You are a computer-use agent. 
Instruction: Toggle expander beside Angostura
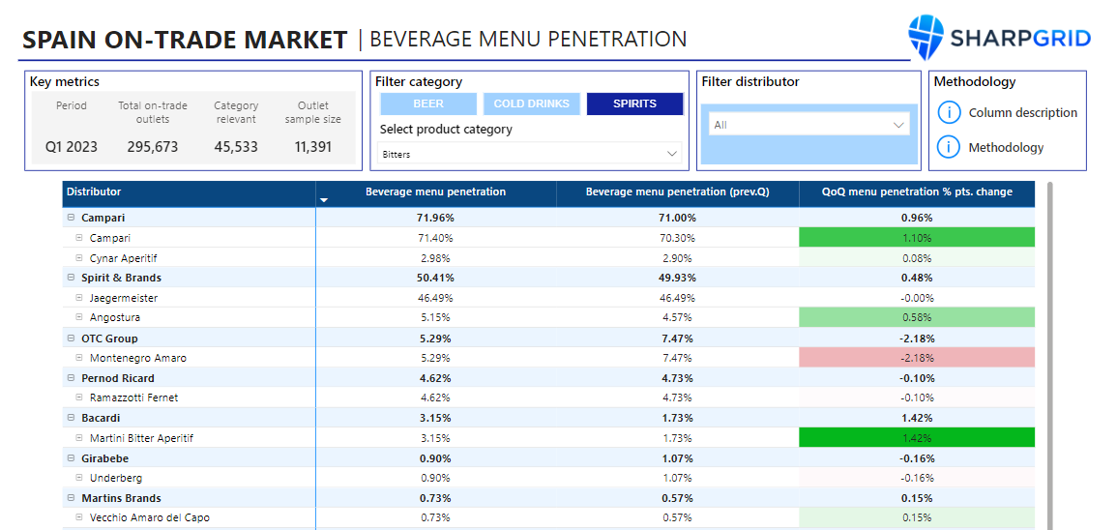(79, 318)
